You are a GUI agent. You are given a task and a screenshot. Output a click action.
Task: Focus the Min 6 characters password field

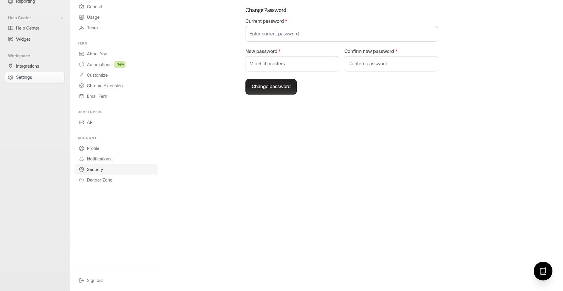point(292,64)
